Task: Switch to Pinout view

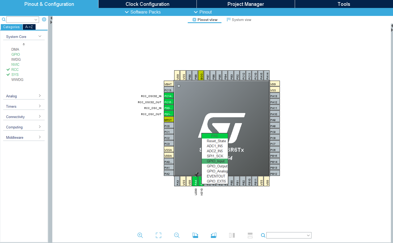Action: pyautogui.click(x=205, y=20)
